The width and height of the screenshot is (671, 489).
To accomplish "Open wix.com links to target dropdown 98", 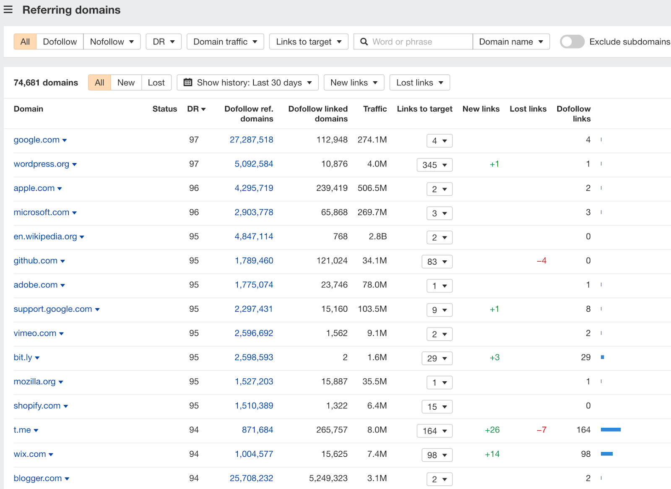I will pyautogui.click(x=437, y=455).
